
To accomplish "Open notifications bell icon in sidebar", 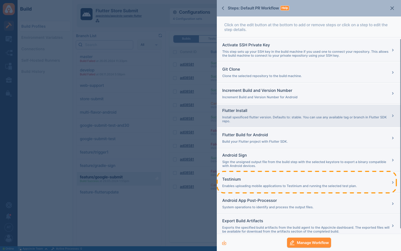I will [9, 216].
